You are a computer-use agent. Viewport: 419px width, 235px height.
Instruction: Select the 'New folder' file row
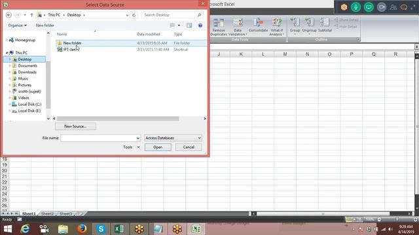[131, 43]
